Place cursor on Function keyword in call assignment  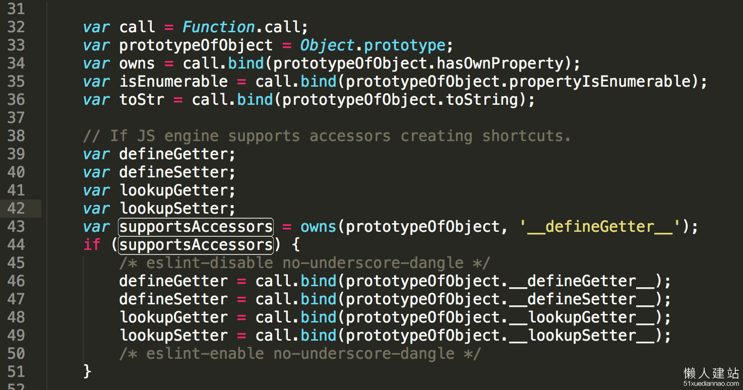click(219, 27)
